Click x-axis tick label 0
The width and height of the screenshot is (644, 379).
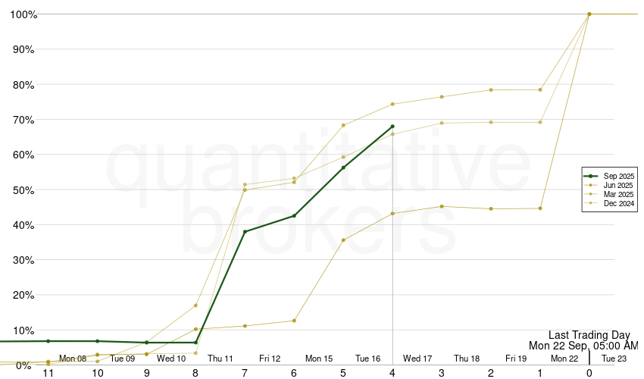(589, 373)
